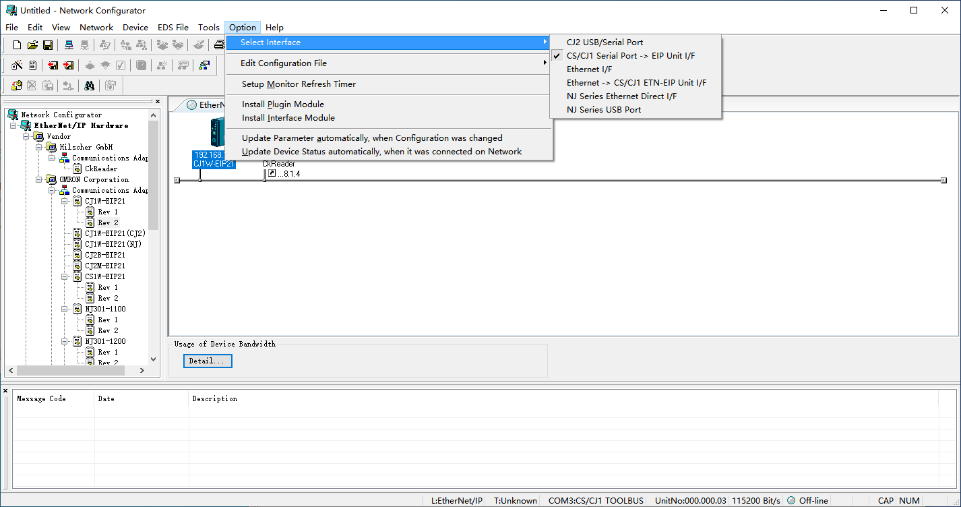Click the tree scroll down arrow
This screenshot has width=961, height=507.
[x=153, y=359]
